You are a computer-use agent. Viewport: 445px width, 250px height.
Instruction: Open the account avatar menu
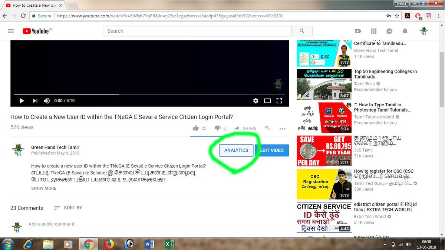pos(424,31)
